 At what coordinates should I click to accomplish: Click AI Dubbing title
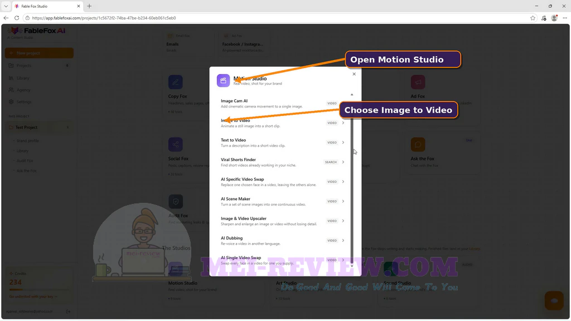coord(231,238)
